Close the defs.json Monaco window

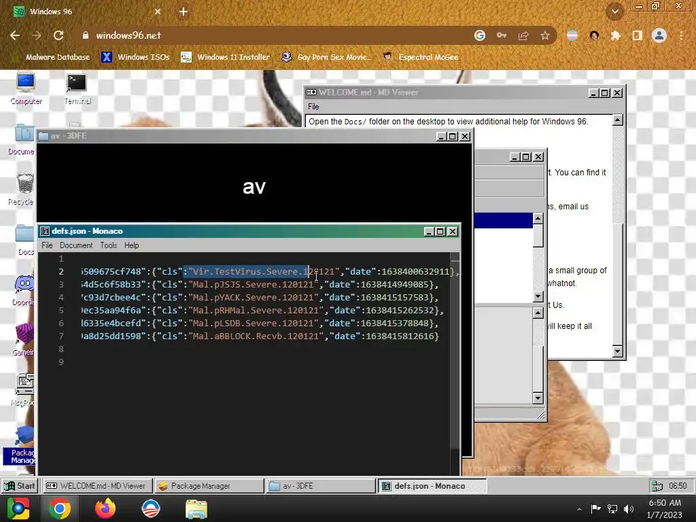point(452,231)
